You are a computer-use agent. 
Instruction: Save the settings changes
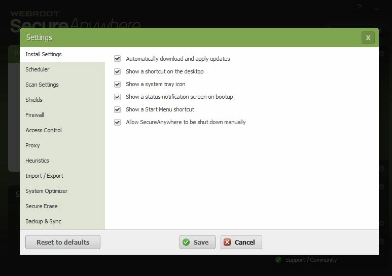pos(197,242)
